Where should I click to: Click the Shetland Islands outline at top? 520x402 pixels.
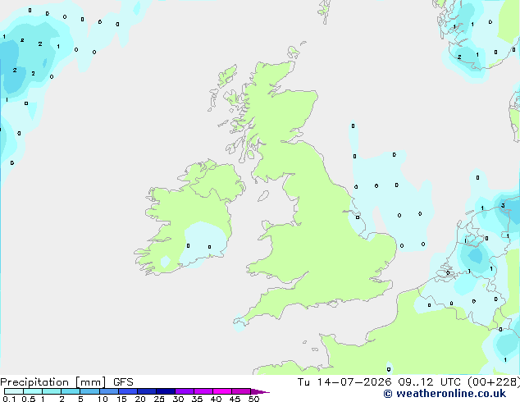(x=324, y=11)
